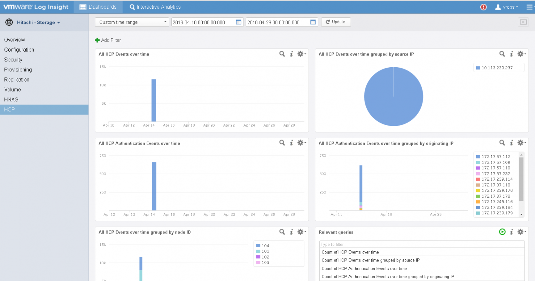The width and height of the screenshot is (535, 281).
Task: Open magnifier on All HCP Events over time
Action: click(x=282, y=54)
